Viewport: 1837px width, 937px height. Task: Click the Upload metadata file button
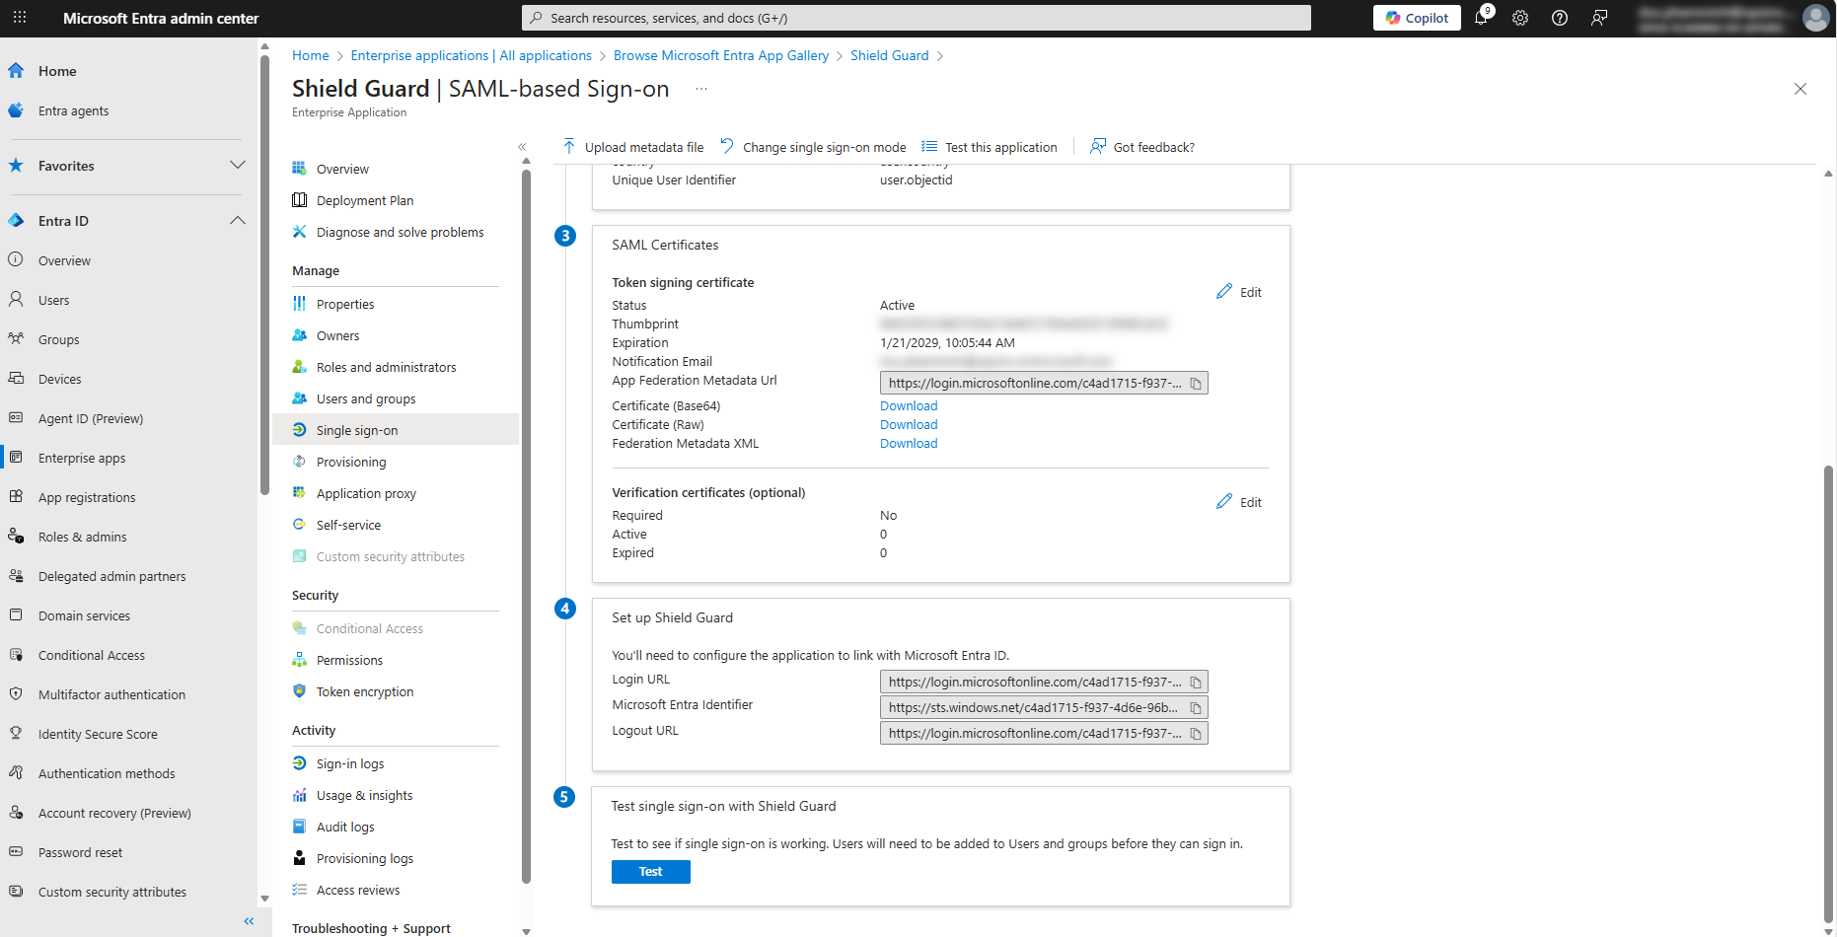pyautogui.click(x=633, y=147)
